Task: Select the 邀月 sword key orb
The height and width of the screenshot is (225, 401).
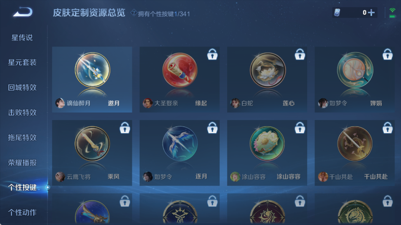Action: [x=92, y=70]
